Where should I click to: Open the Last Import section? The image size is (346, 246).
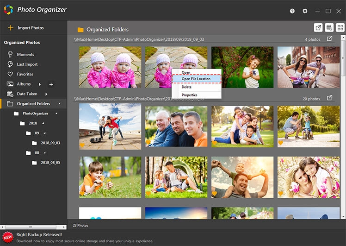click(27, 64)
